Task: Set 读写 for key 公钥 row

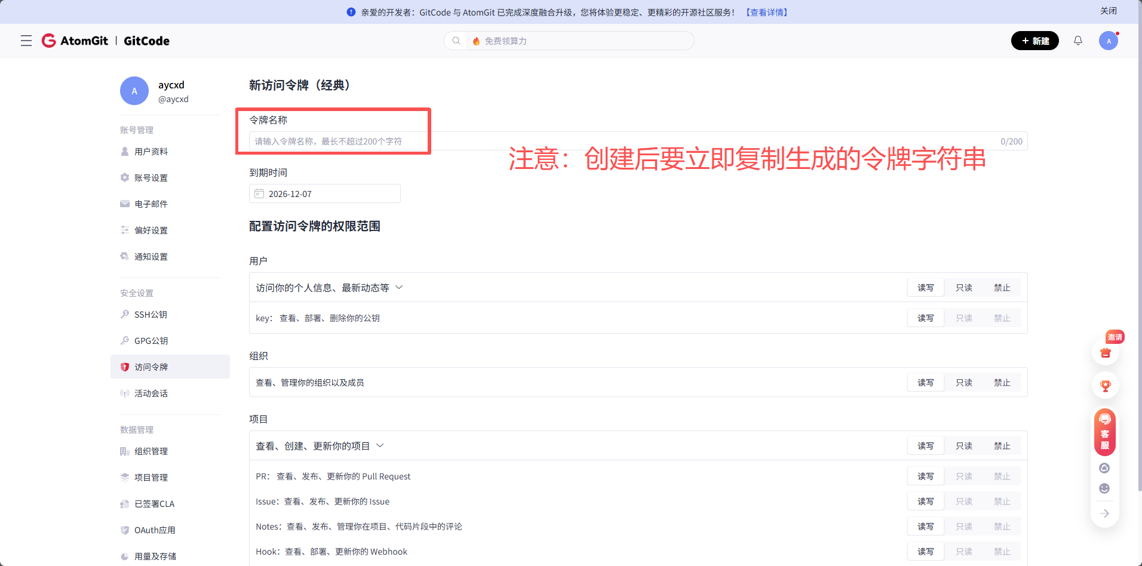Action: 926,318
